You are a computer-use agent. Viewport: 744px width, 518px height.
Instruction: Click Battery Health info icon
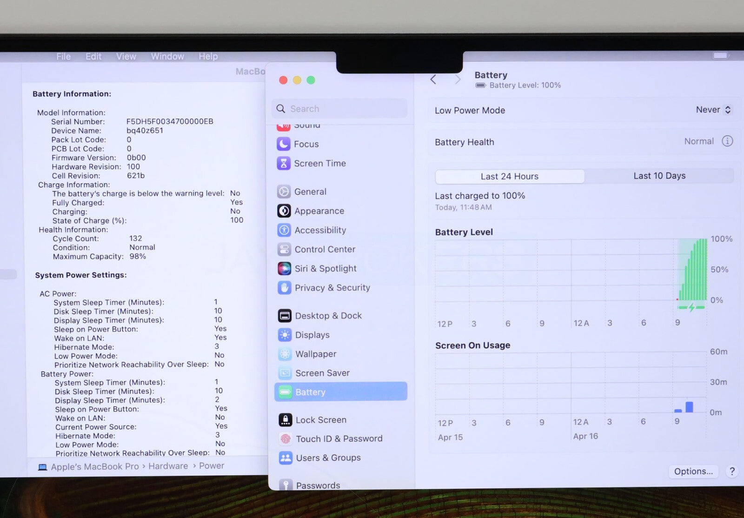[x=727, y=141]
